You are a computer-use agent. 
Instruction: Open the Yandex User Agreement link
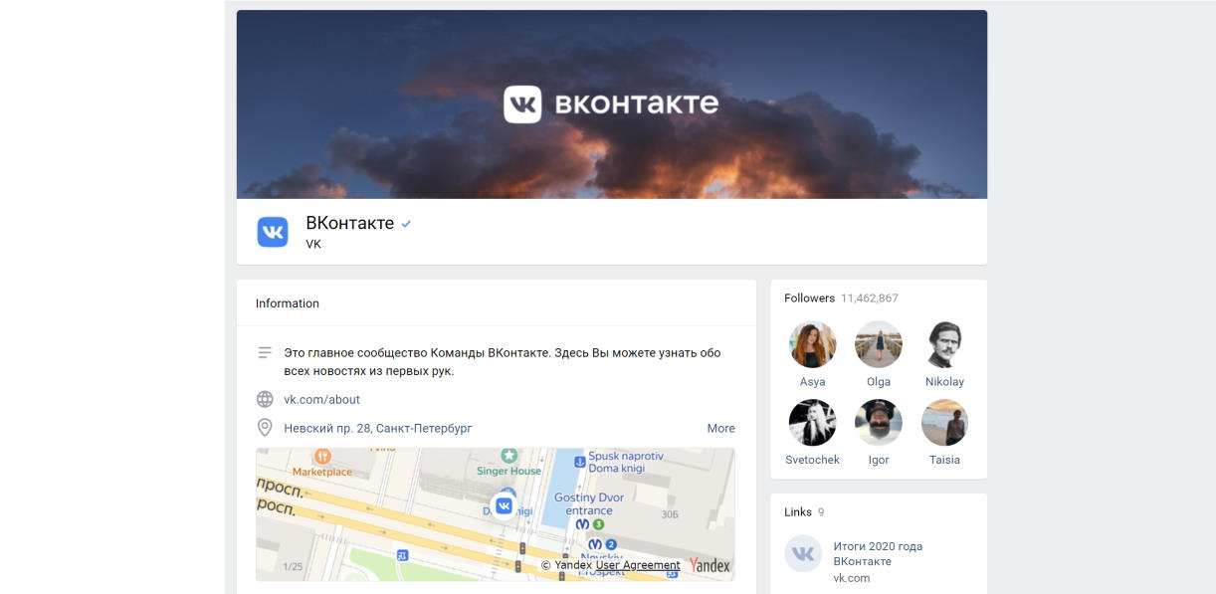[638, 565]
